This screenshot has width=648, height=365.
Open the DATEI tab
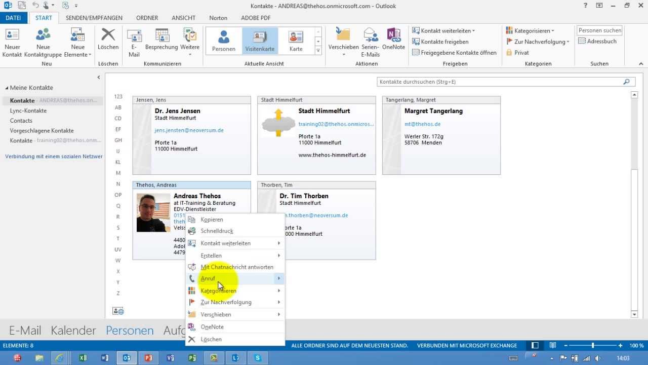tap(14, 18)
